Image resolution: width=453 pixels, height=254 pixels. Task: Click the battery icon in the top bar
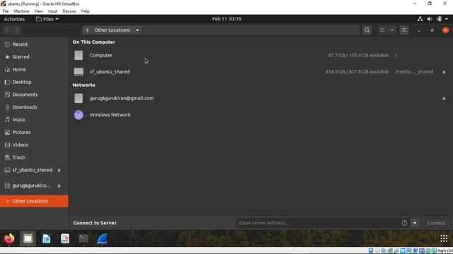click(439, 19)
